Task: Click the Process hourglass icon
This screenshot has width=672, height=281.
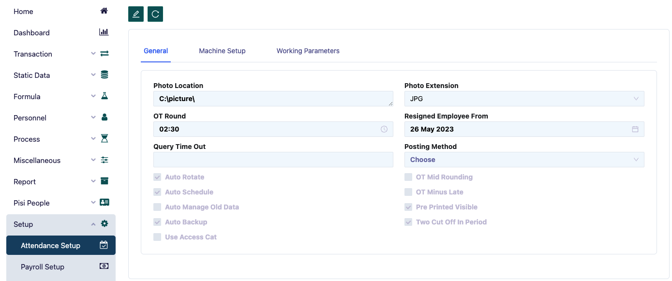Action: (104, 139)
